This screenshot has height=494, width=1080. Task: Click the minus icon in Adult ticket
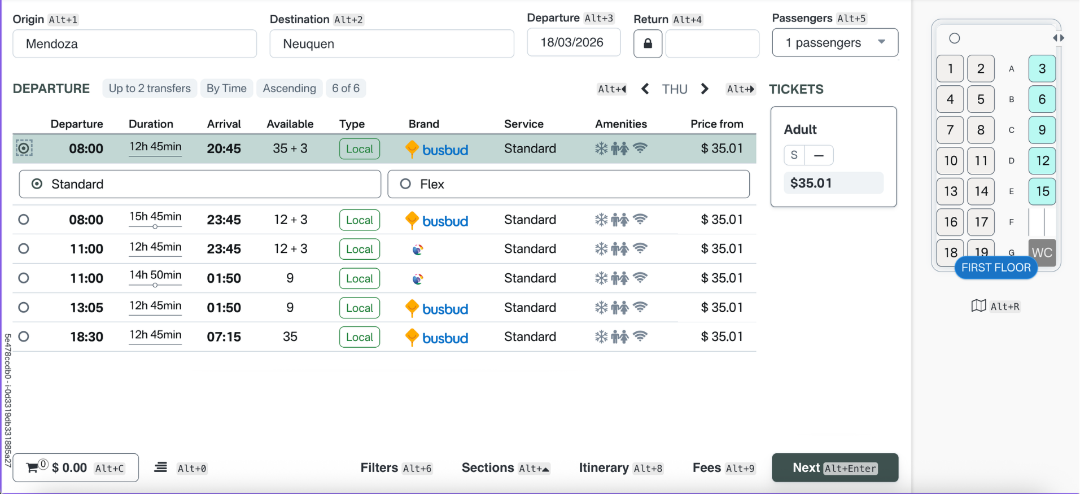point(819,155)
